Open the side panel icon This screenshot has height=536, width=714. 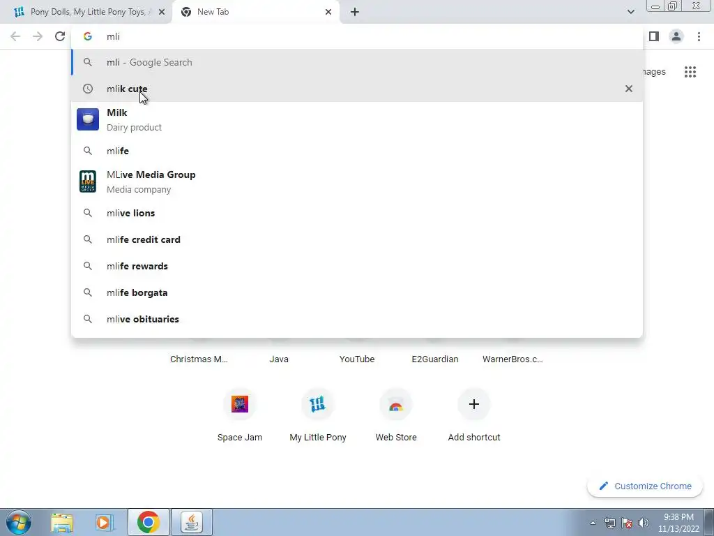coord(654,36)
